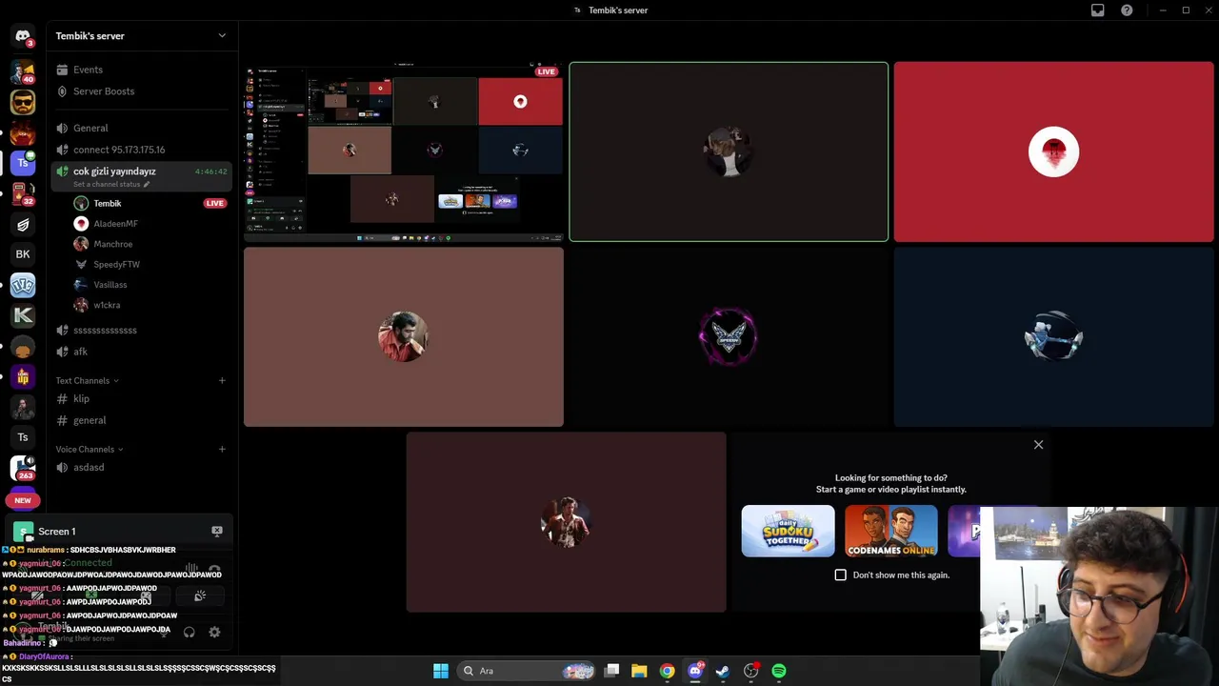
Task: Create channel in Text Channels plus
Action: pyautogui.click(x=222, y=381)
